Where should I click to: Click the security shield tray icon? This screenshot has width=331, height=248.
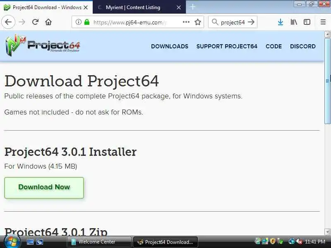click(273, 241)
